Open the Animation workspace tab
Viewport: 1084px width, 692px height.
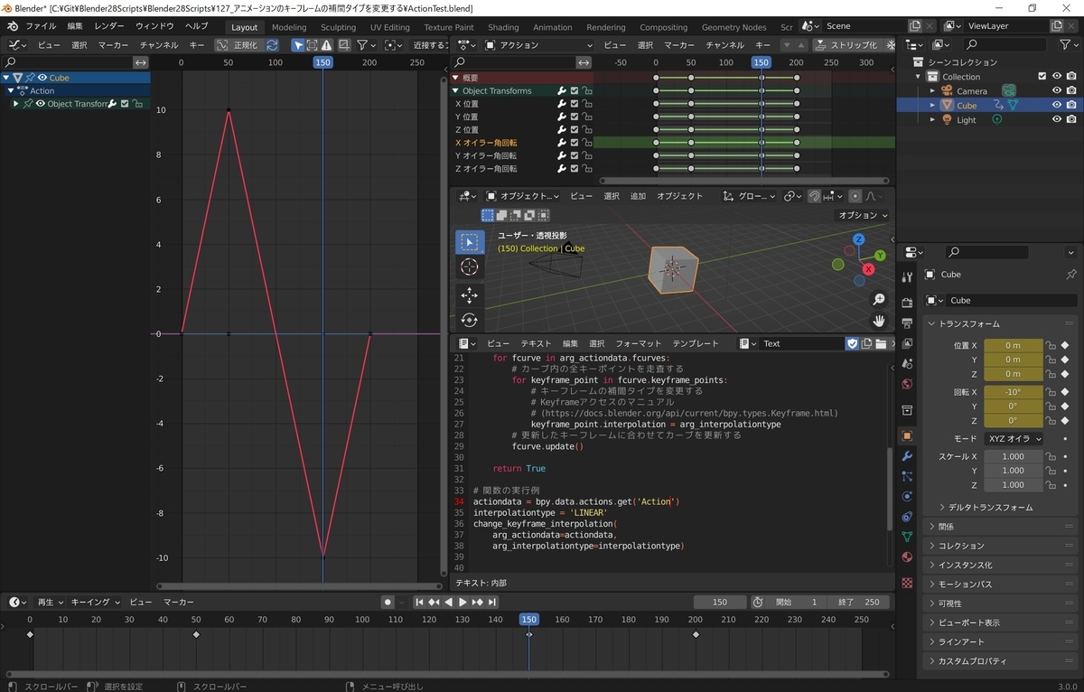[x=552, y=27]
